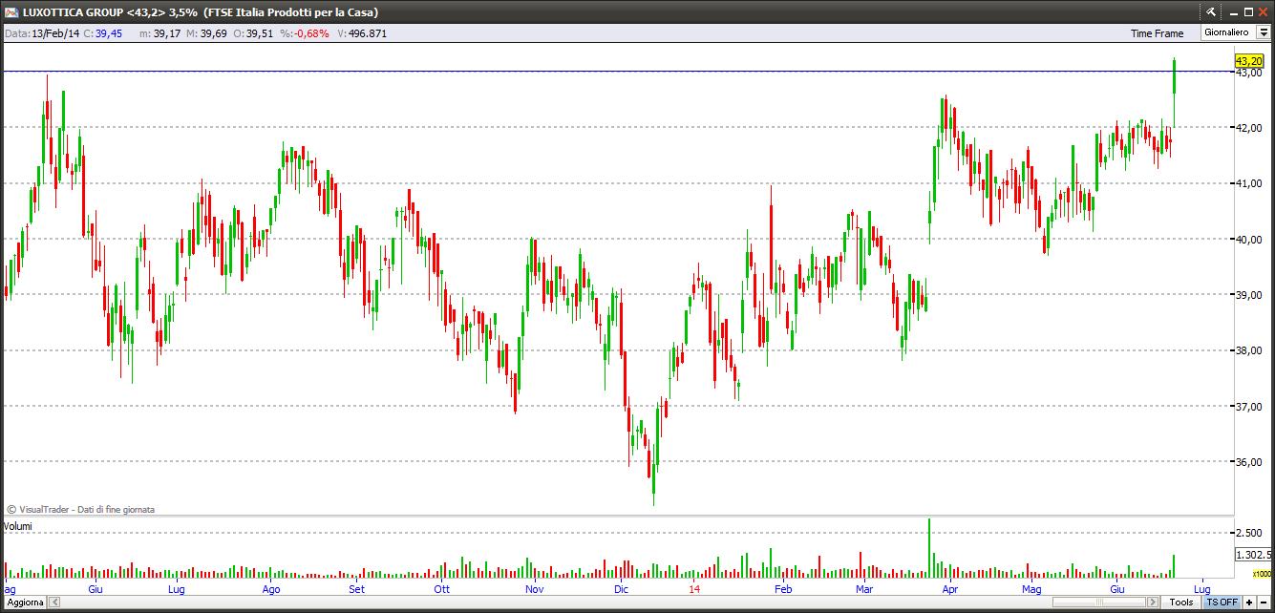Click the Set month label on time axis
1275x613 pixels.
(356, 589)
